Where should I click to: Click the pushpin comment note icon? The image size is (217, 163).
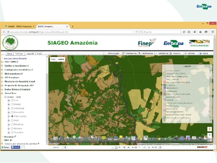[104, 138]
